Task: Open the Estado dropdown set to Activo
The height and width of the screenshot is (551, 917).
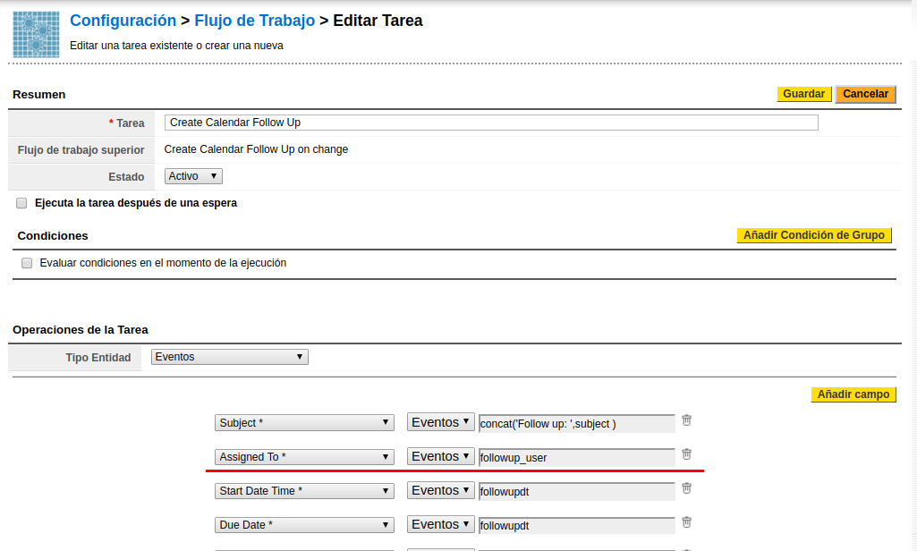Action: coord(193,176)
